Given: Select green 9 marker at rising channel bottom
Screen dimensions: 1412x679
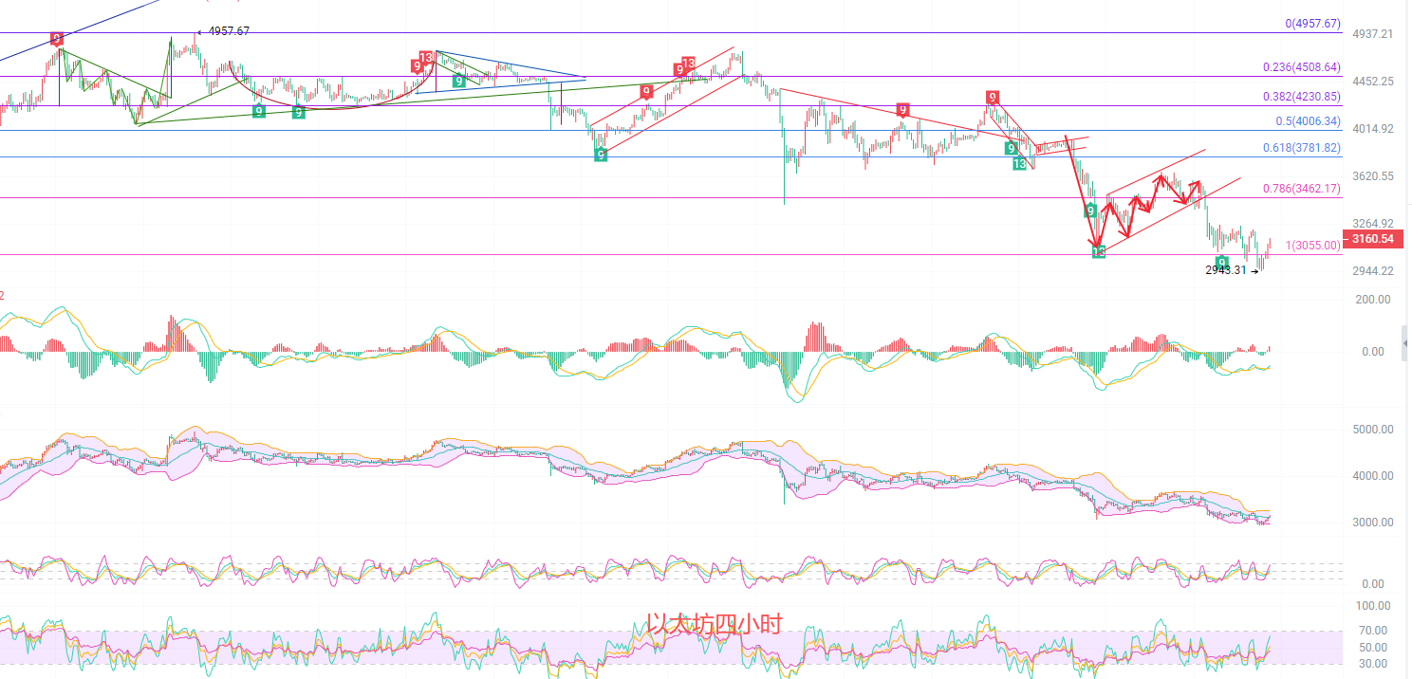Looking at the screenshot, I should (601, 154).
